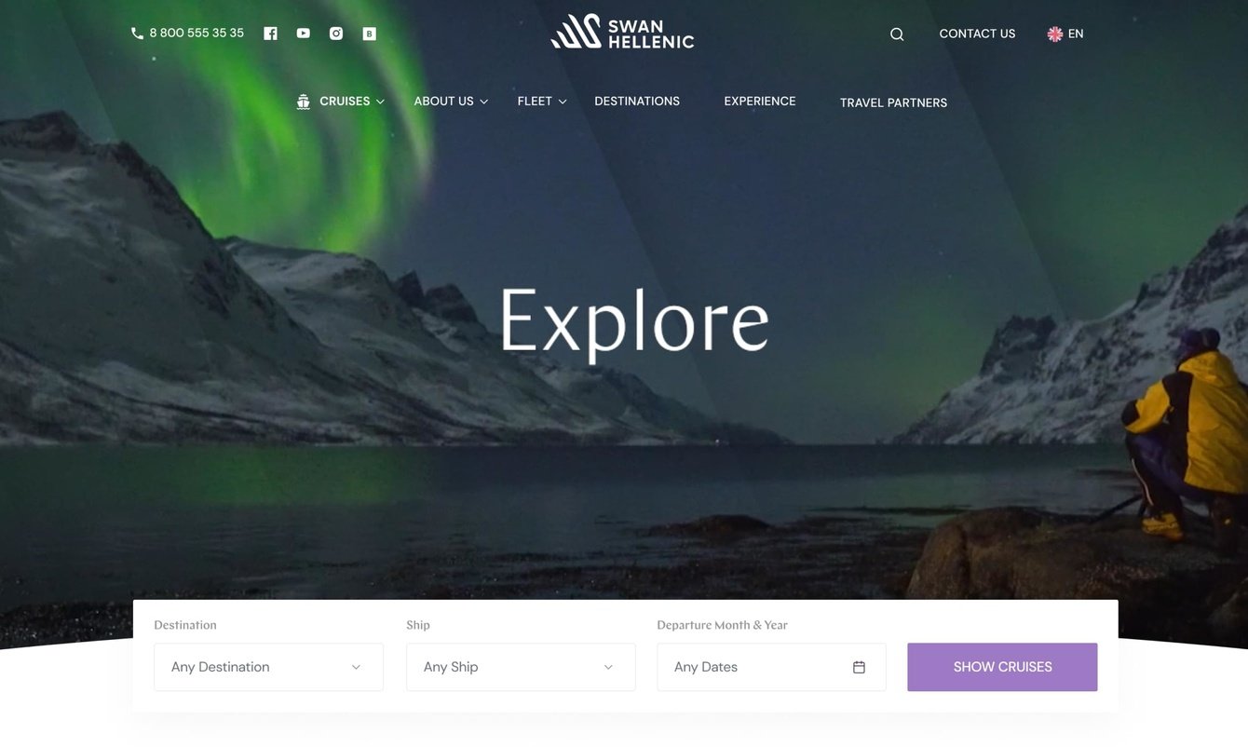1248x747 pixels.
Task: Open the blog B icon
Action: pos(370,34)
